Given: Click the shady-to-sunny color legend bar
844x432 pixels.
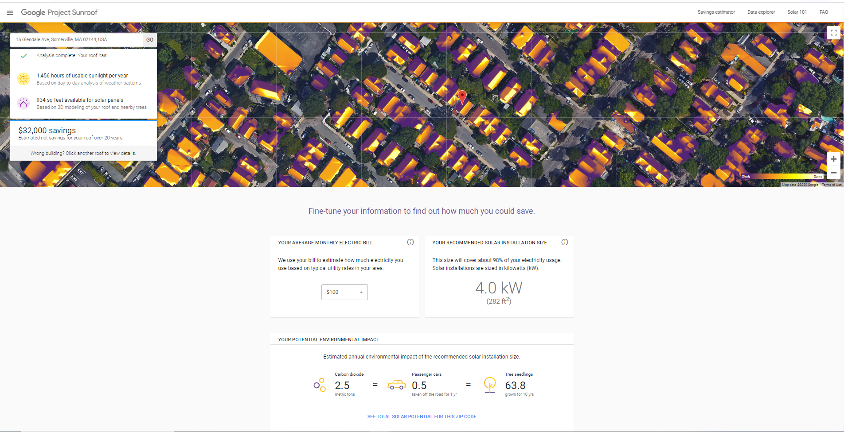Looking at the screenshot, I should [x=782, y=176].
